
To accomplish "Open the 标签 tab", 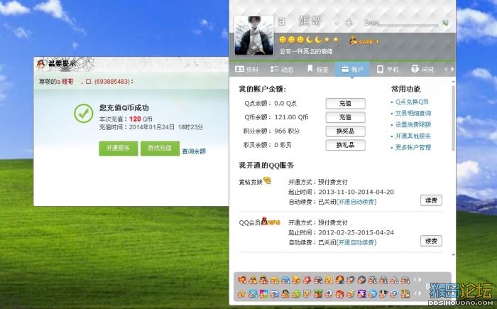I will pos(317,69).
